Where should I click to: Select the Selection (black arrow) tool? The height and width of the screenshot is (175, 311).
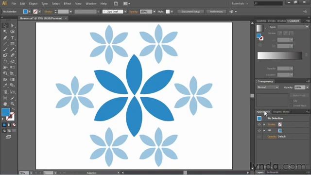pyautogui.click(x=5, y=25)
